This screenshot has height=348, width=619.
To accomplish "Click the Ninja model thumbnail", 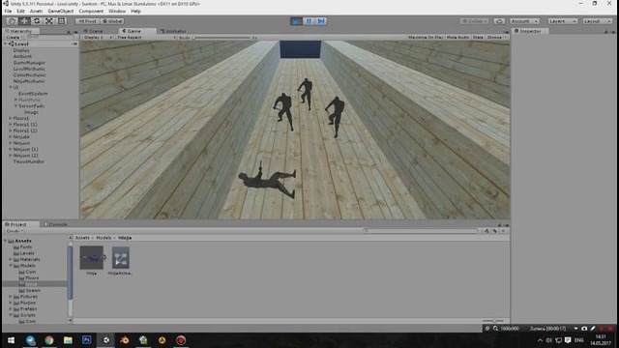I will pyautogui.click(x=91, y=258).
